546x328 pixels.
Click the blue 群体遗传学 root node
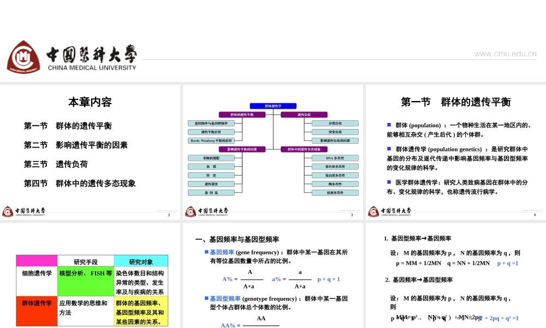pos(273,106)
